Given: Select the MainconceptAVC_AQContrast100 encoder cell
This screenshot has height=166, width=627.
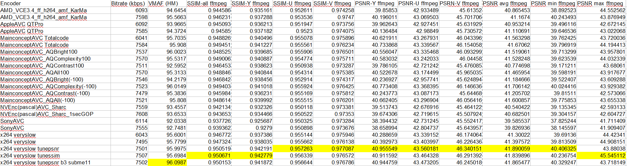Looking at the screenshot, I should [55, 66].
